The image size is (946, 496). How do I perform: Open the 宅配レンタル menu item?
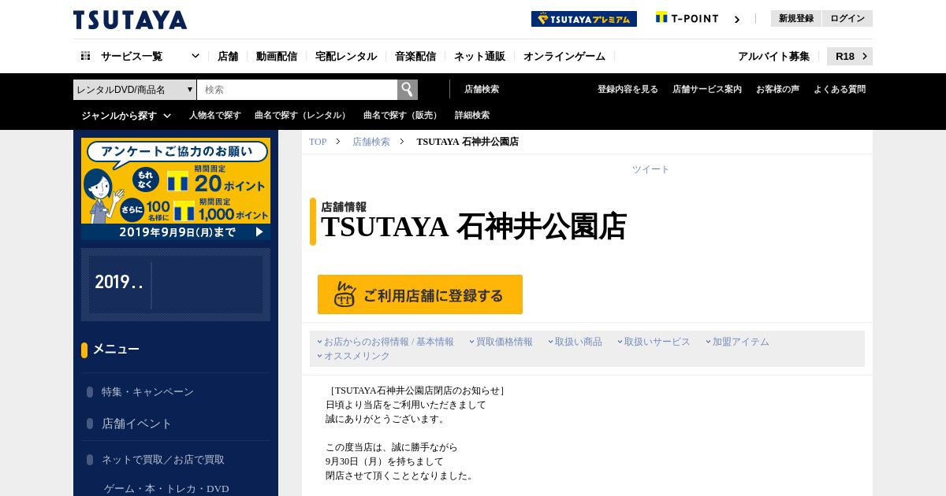click(346, 56)
